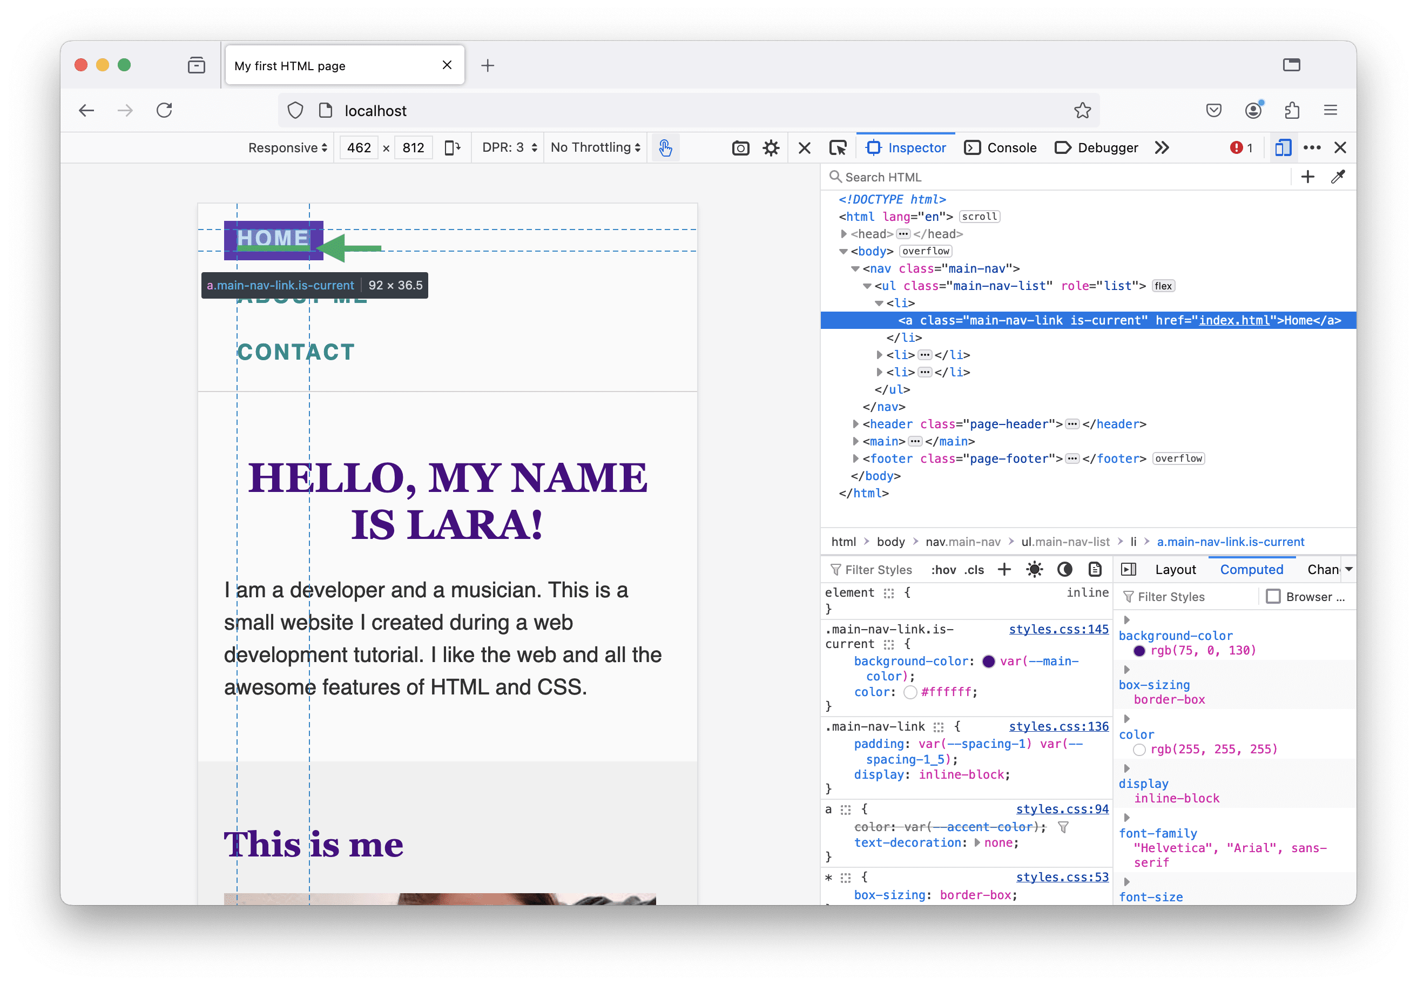Viewport: 1417px width, 985px height.
Task: Click the .cls toggle button
Action: click(975, 570)
